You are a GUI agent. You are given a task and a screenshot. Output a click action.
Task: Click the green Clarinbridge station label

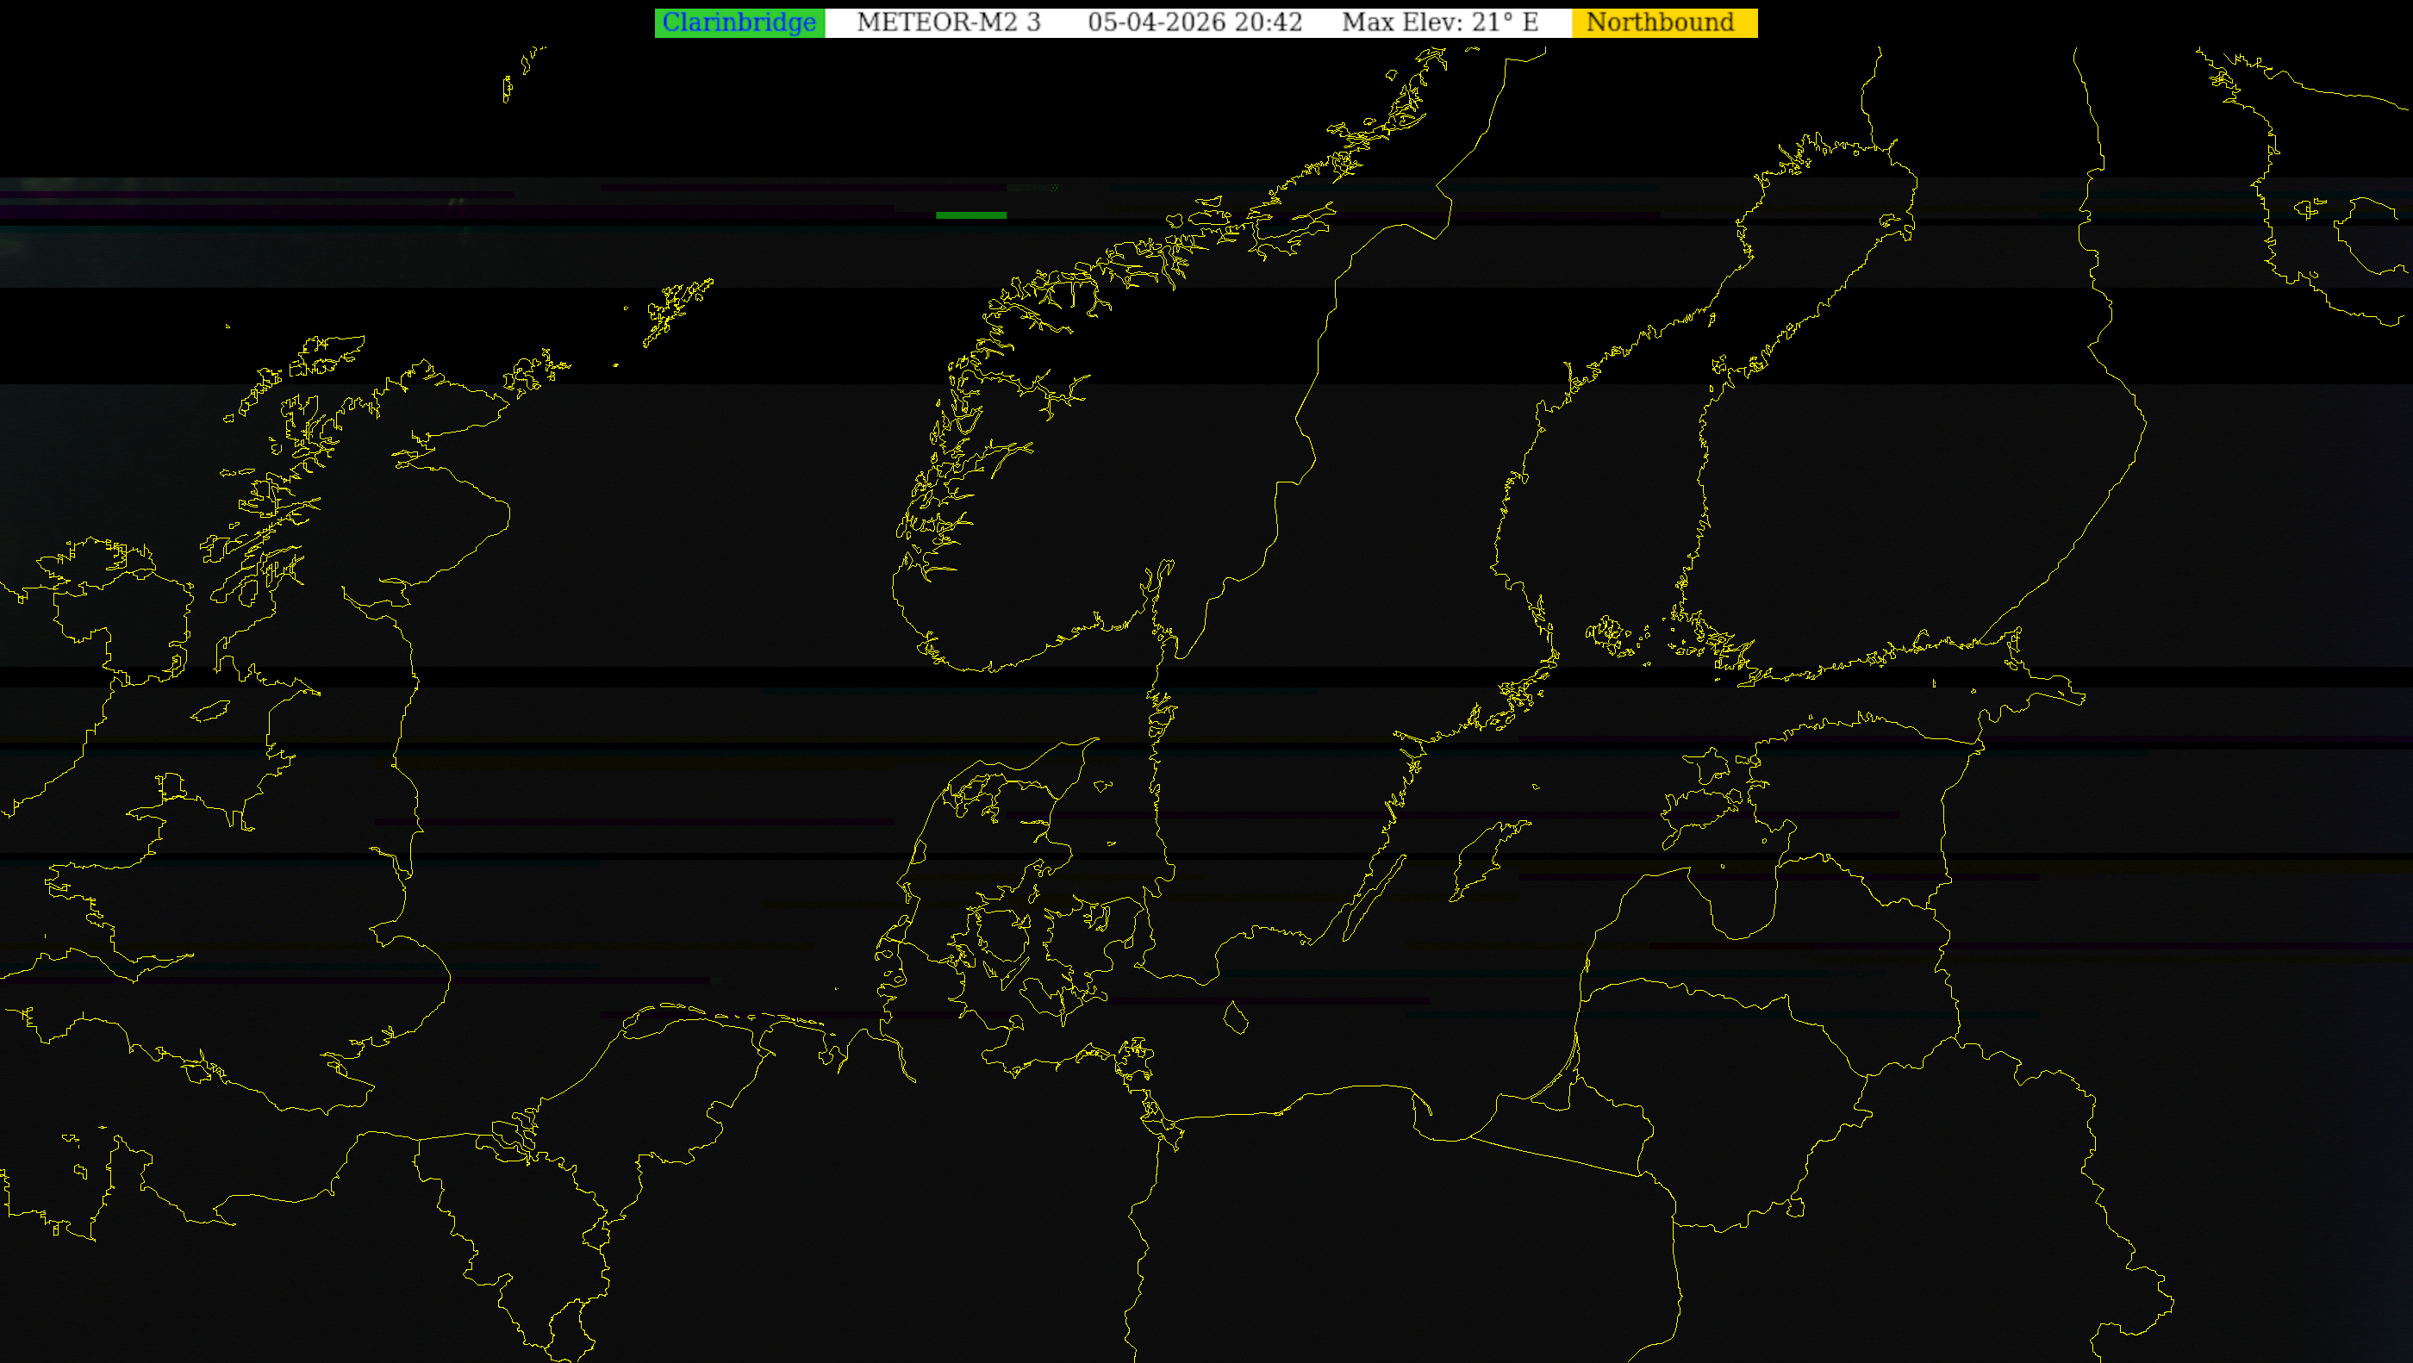pyautogui.click(x=739, y=22)
